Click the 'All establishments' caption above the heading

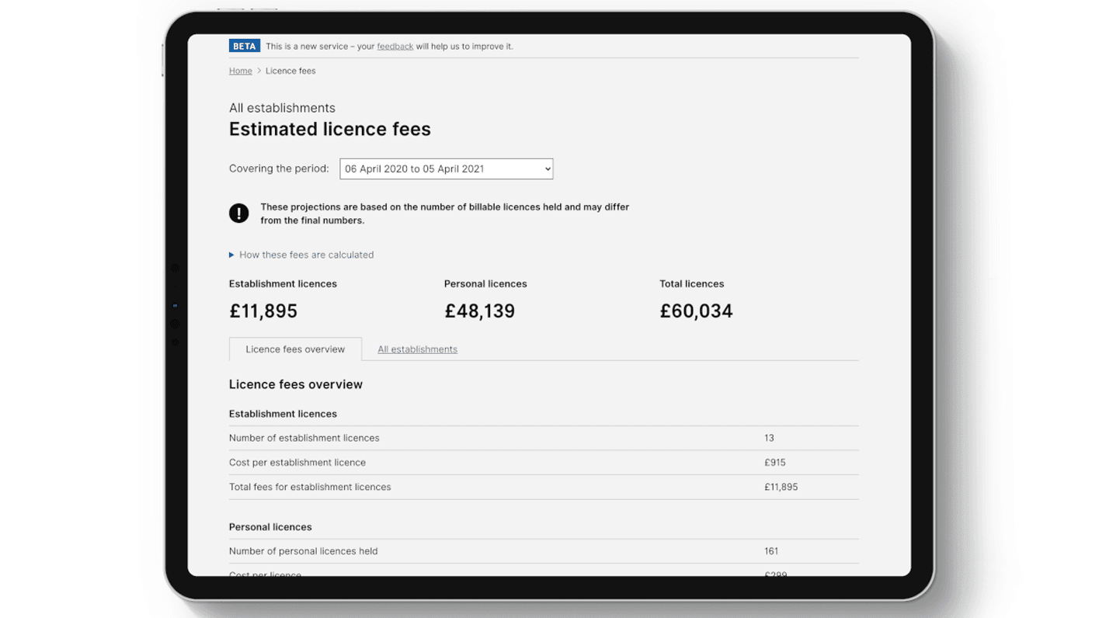point(282,108)
